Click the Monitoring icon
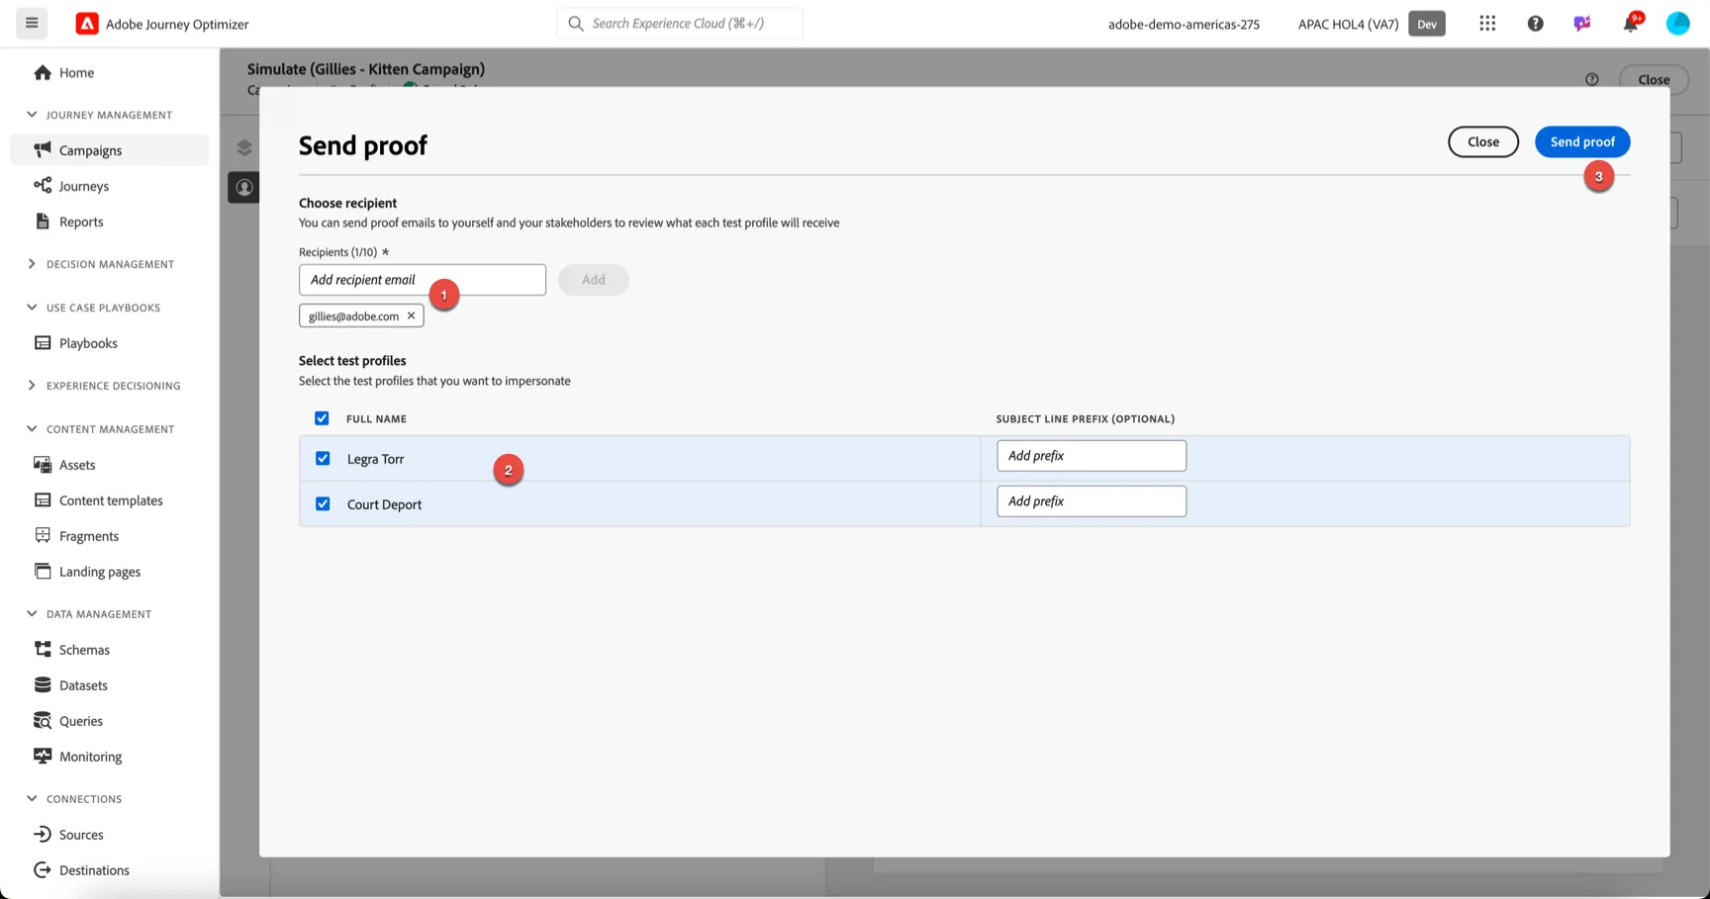Viewport: 1710px width, 899px height. coord(43,756)
